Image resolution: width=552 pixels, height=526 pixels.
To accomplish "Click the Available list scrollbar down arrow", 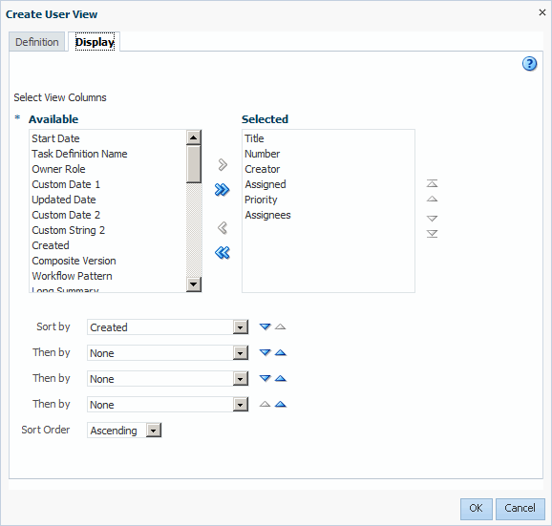I will coord(193,284).
